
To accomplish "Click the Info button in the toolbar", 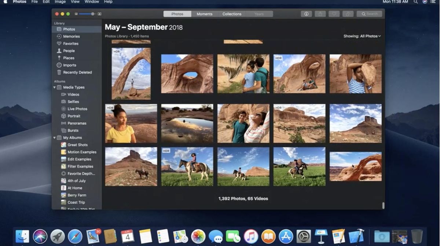I will (306, 14).
